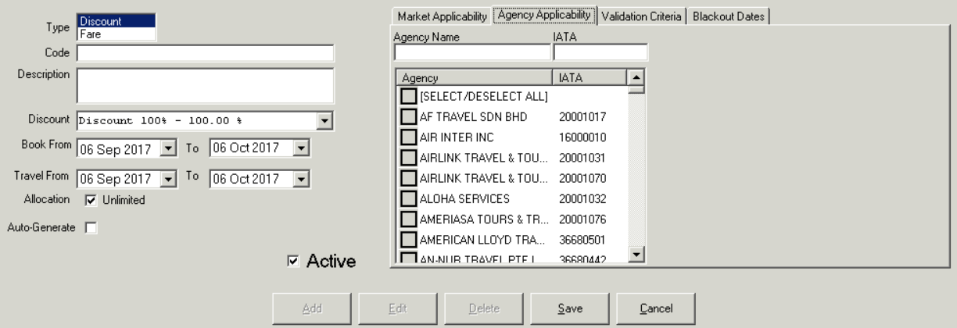Screen dimensions: 957x328
Task: Click the Add button
Action: [x=311, y=309]
